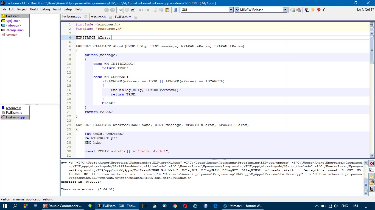Toggle the console output view button

[x=372, y=170]
